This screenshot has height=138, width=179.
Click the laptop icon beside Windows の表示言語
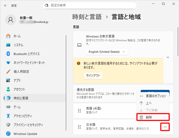(79, 45)
